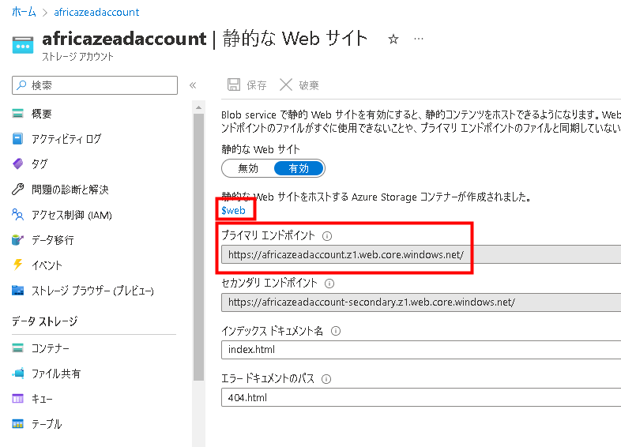
Task: Click the データ ストレージ section heading
Action: [x=45, y=321]
